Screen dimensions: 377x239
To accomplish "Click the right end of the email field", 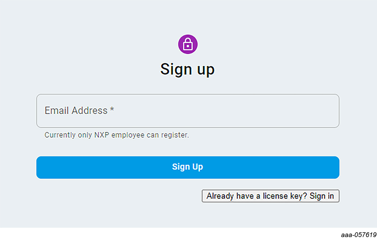I will pos(328,111).
